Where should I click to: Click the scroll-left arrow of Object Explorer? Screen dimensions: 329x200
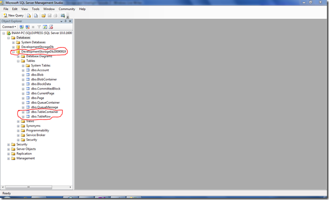(3, 187)
